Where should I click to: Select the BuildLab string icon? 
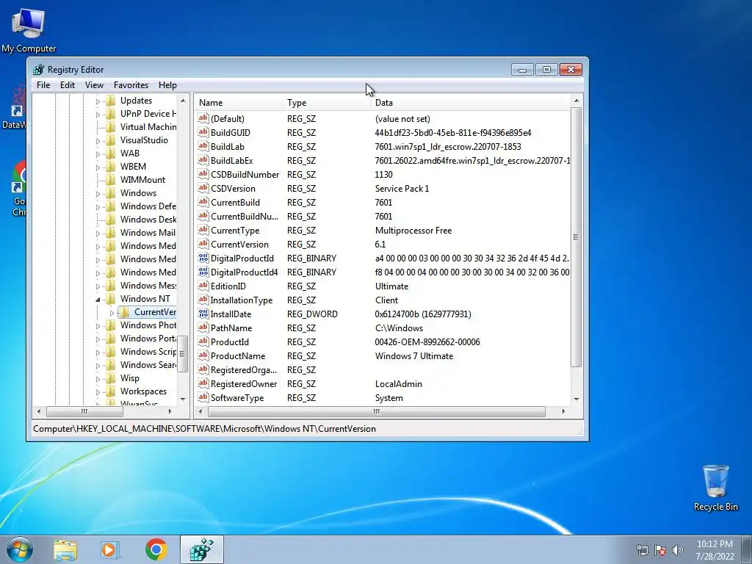click(203, 146)
